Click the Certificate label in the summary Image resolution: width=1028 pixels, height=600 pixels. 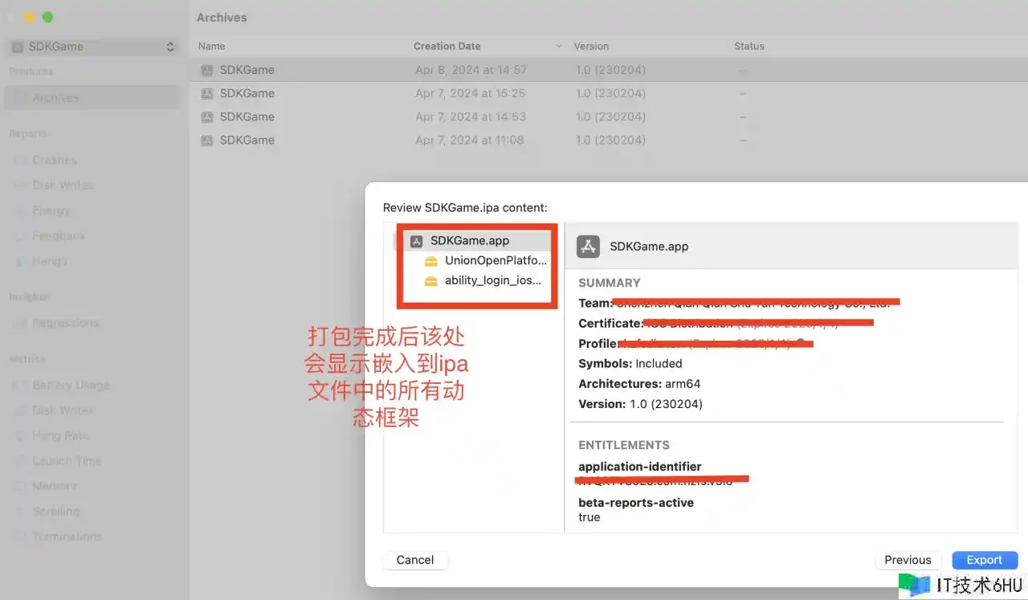pyautogui.click(x=612, y=324)
